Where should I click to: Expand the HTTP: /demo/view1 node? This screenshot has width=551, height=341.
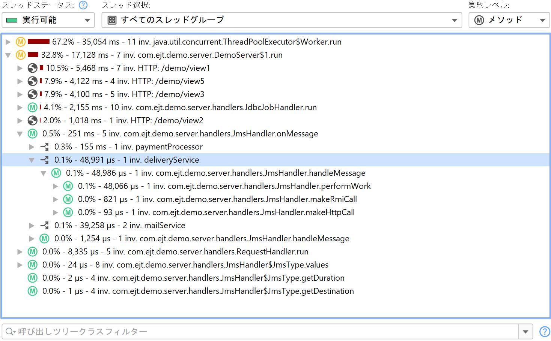20,68
